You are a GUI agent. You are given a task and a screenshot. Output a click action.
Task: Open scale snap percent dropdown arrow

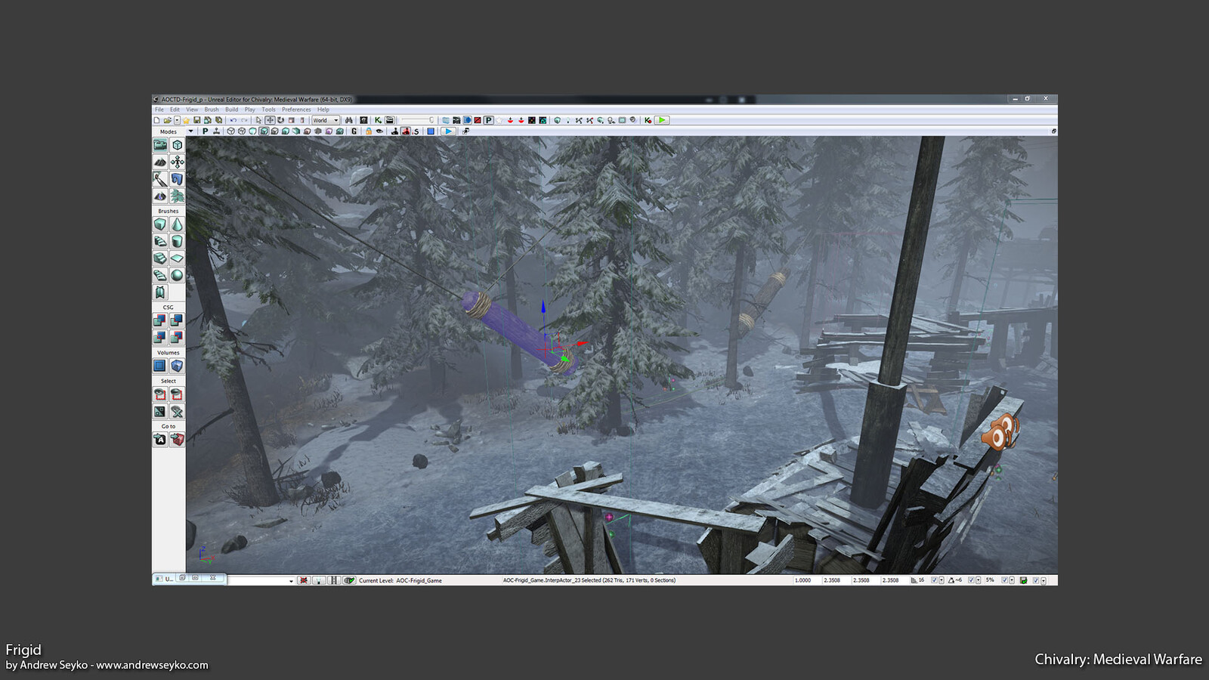[x=1012, y=580]
